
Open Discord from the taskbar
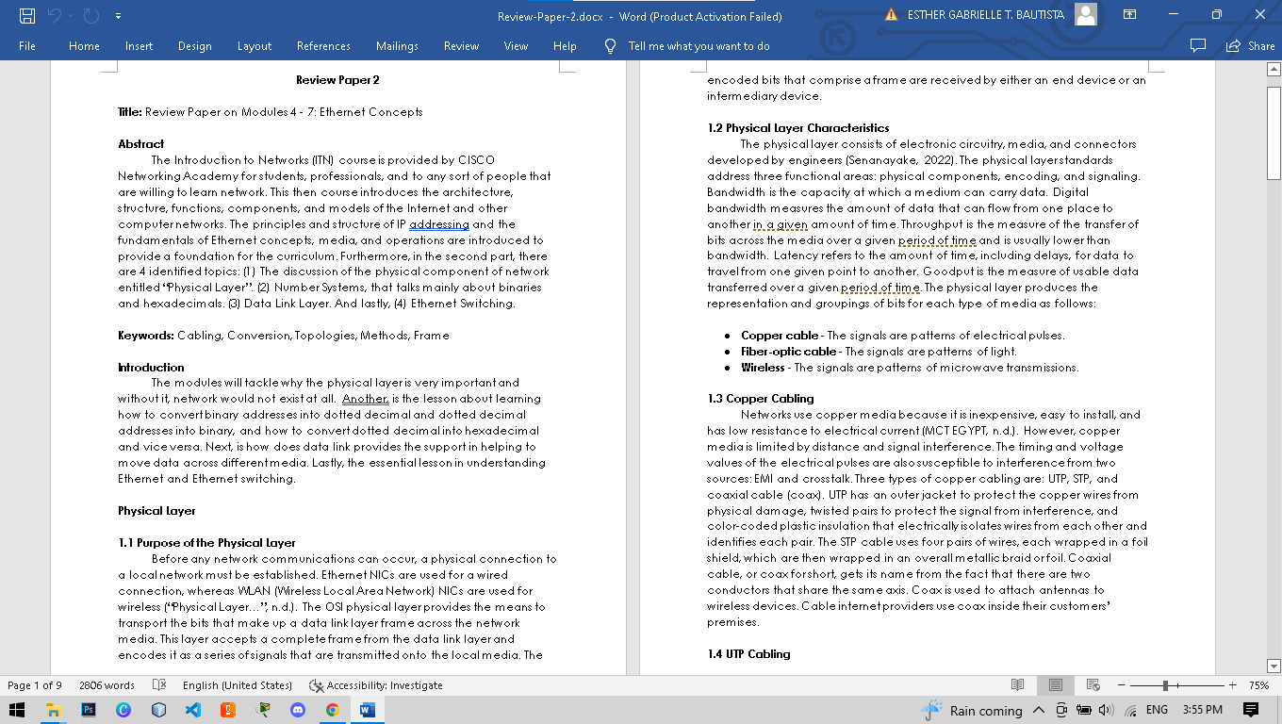pyautogui.click(x=298, y=710)
